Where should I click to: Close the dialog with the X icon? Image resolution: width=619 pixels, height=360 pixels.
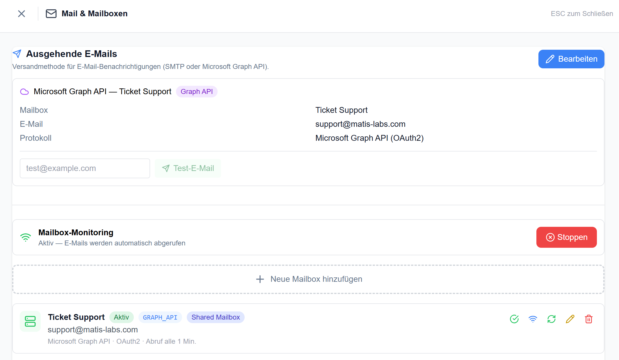click(x=21, y=13)
